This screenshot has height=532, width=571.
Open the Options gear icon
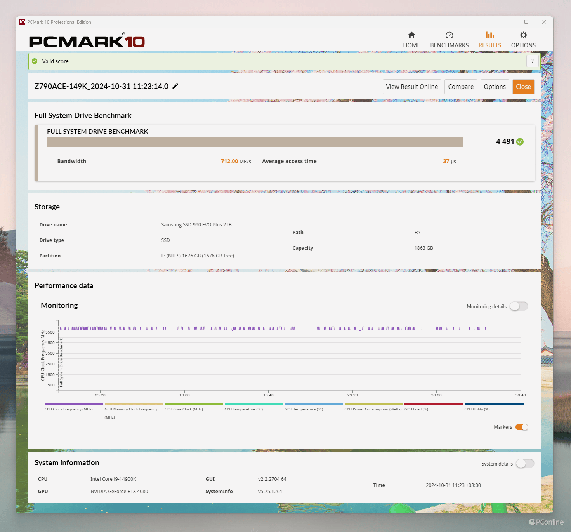pyautogui.click(x=523, y=35)
